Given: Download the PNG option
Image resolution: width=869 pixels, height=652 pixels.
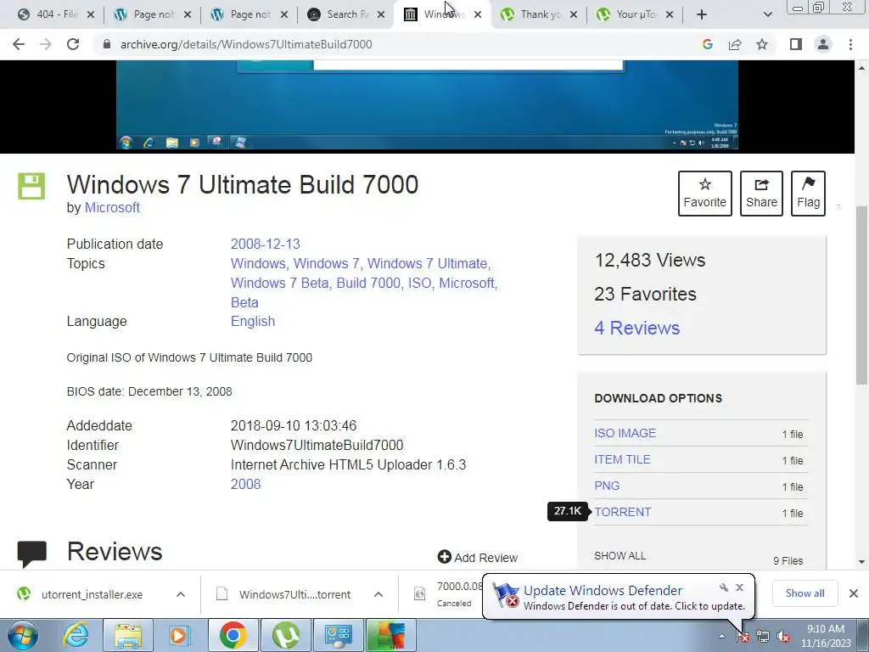Looking at the screenshot, I should (607, 486).
